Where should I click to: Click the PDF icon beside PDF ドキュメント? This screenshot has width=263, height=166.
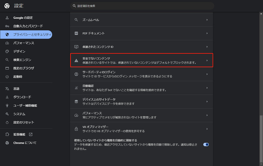tap(76, 33)
